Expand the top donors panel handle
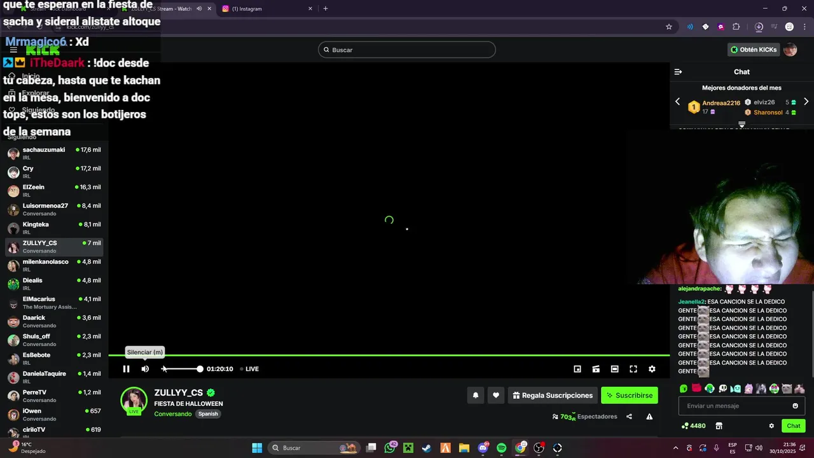The height and width of the screenshot is (458, 814). pos(742,125)
